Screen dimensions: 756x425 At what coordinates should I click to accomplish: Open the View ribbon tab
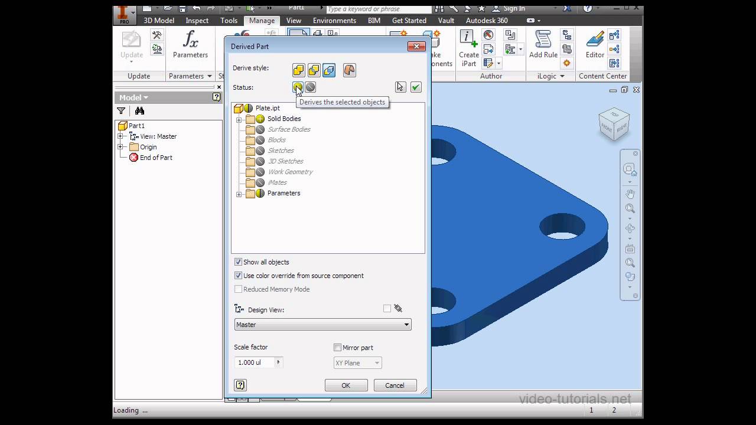294,20
